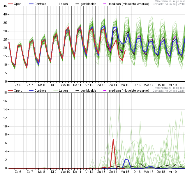Click the 40 value on the temperature y-axis
185x174 pixels.
click(5, 14)
